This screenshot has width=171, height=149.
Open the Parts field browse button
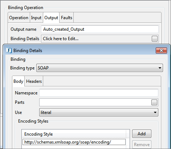coord(154,102)
